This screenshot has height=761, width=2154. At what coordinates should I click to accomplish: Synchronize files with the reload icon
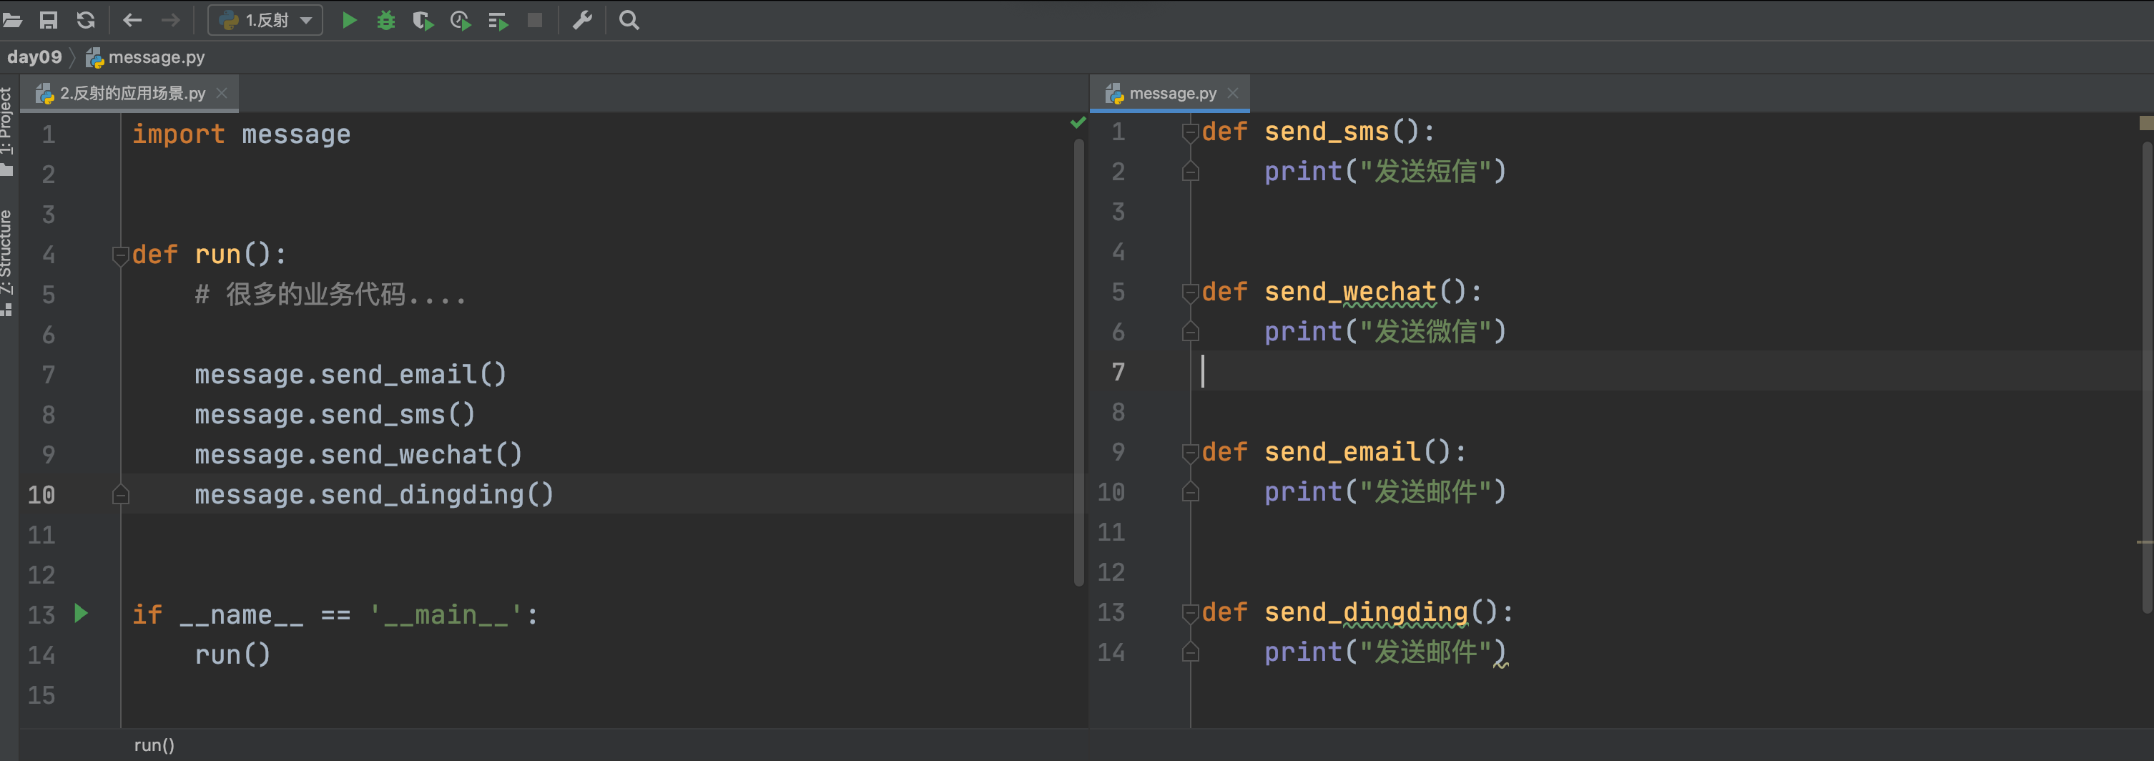click(x=85, y=20)
